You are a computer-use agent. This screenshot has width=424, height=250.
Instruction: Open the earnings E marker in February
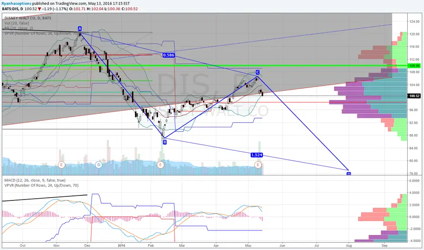pyautogui.click(x=160, y=165)
